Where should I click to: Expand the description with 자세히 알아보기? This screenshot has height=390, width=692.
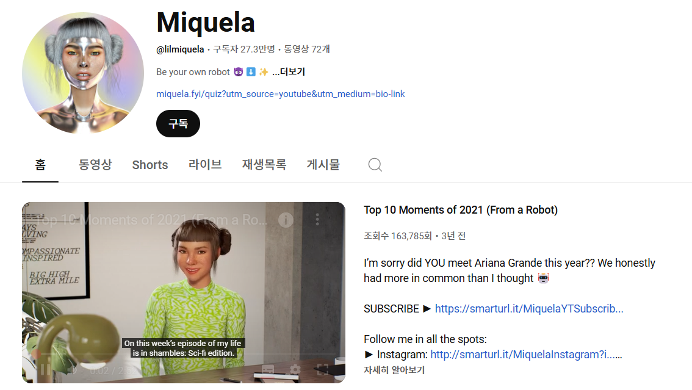(x=394, y=370)
